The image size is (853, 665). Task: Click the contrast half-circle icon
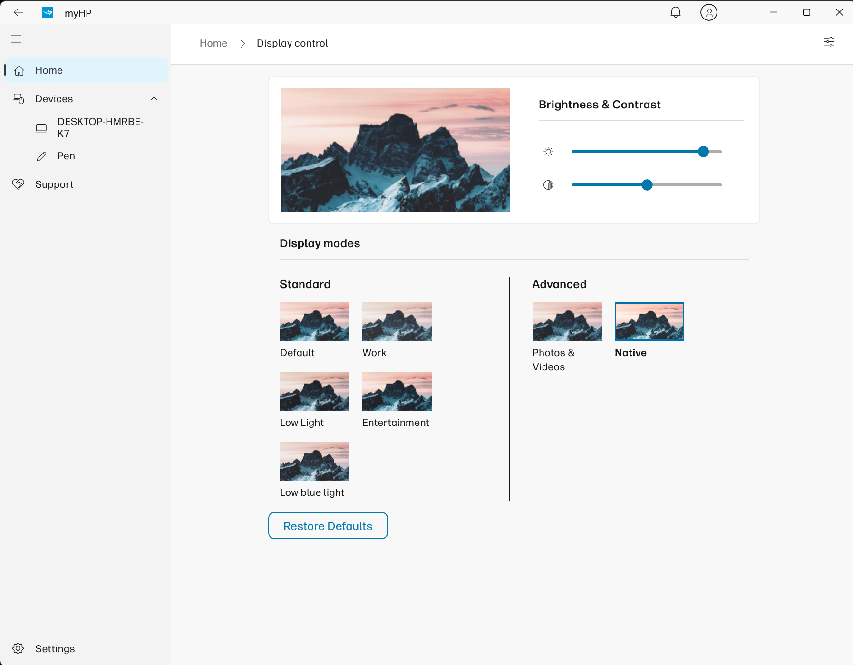pyautogui.click(x=548, y=185)
